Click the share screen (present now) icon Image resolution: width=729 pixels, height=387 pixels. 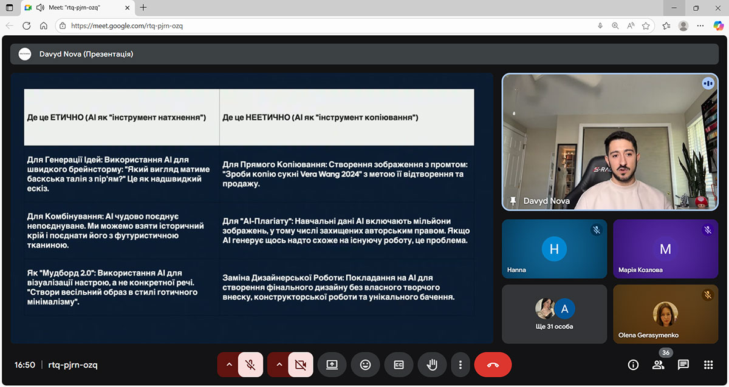pyautogui.click(x=332, y=365)
